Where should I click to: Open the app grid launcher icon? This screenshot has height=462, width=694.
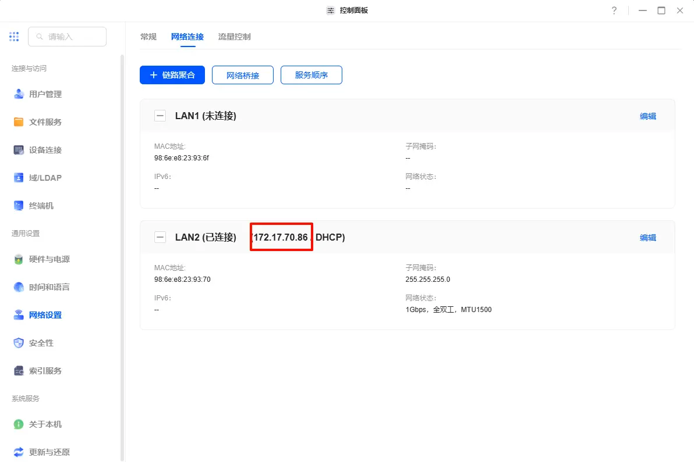click(x=14, y=37)
